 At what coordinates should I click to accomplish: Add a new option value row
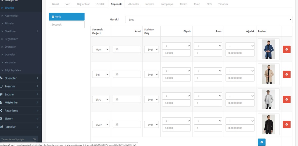pyautogui.click(x=261, y=142)
